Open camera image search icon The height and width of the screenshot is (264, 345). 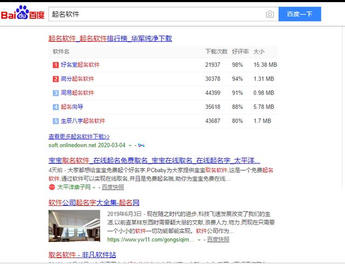(x=270, y=15)
